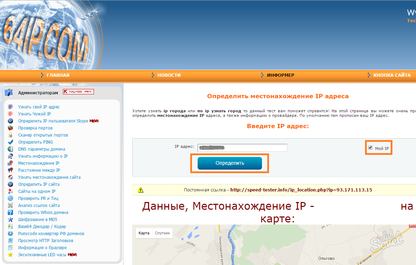Click the yellow warning icon near permanent link
The width and height of the screenshot is (416, 265).
(x=141, y=190)
